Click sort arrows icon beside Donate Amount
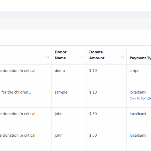This screenshot has height=151, width=151. coord(123,57)
